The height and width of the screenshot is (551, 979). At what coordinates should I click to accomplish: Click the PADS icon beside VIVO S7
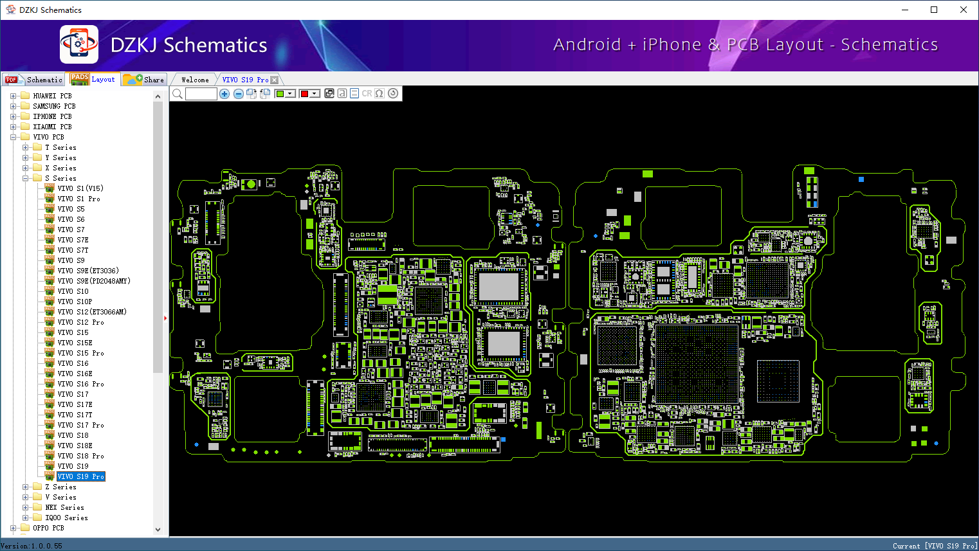click(x=50, y=230)
